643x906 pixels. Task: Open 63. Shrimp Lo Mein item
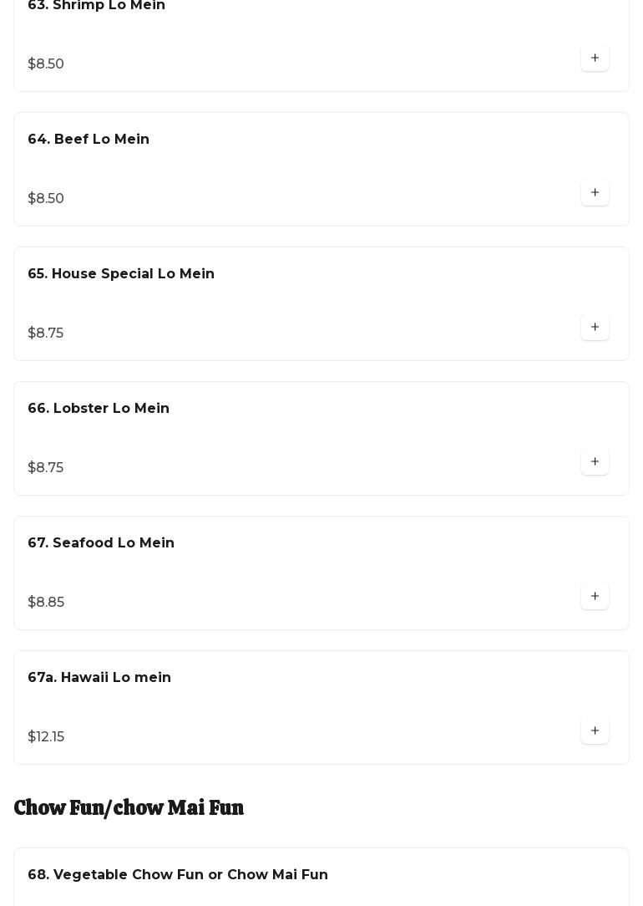96,6
